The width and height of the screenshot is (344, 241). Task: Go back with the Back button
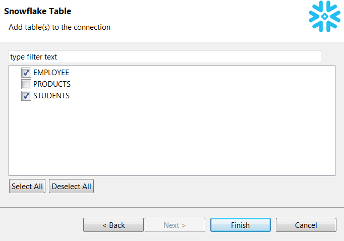pos(113,225)
